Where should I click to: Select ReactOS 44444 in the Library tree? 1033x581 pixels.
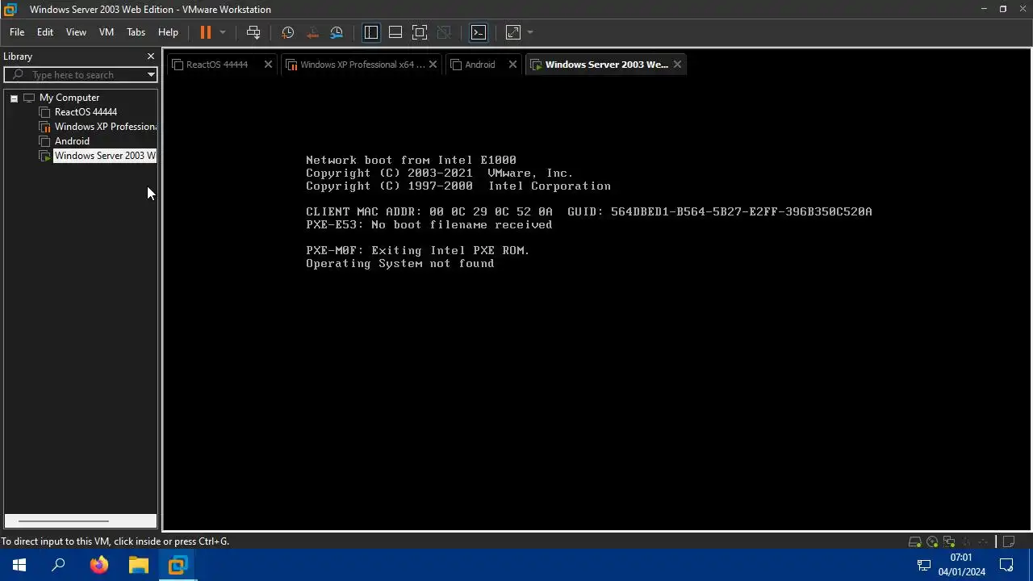click(x=86, y=112)
